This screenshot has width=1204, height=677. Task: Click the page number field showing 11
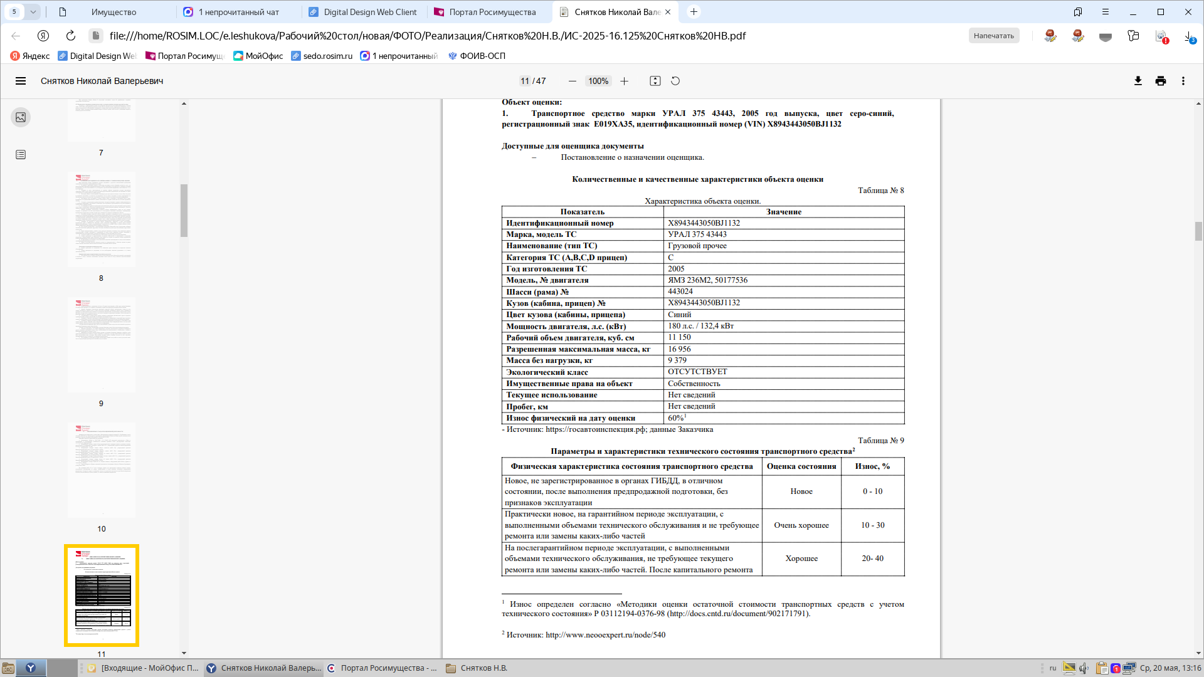(x=525, y=81)
